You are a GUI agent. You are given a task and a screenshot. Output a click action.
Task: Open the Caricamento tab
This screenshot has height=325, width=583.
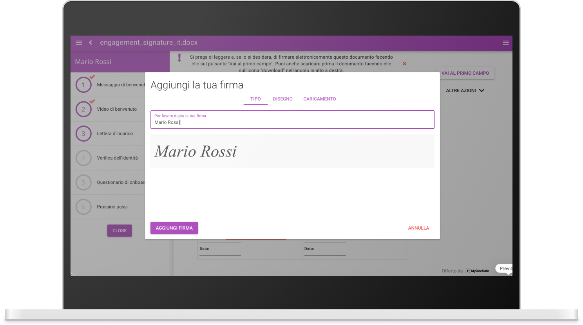319,99
